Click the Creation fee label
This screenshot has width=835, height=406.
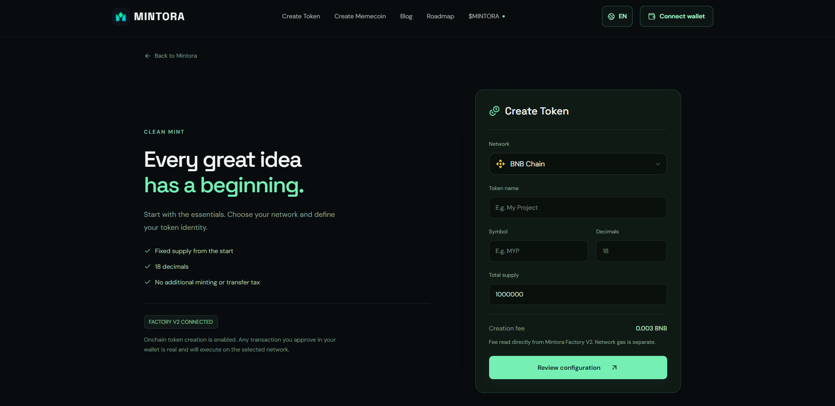507,328
